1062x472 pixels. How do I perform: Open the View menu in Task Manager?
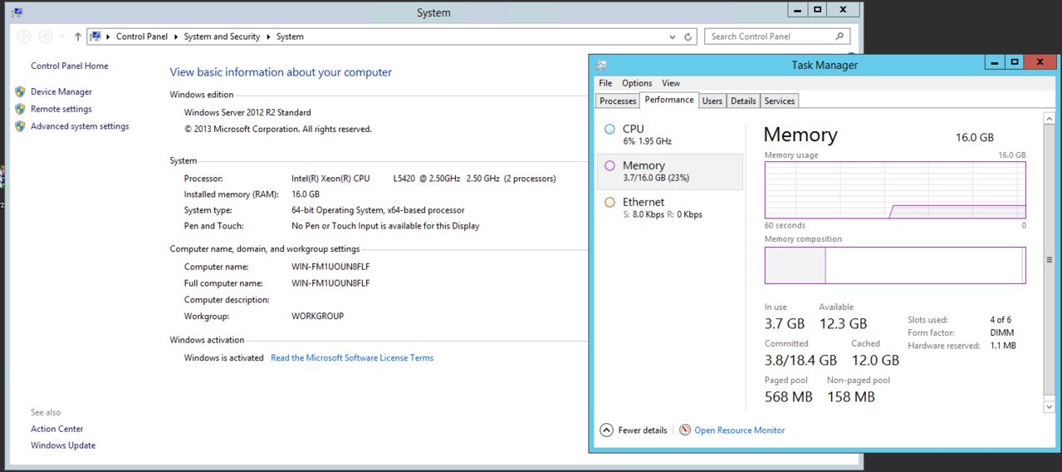point(671,83)
